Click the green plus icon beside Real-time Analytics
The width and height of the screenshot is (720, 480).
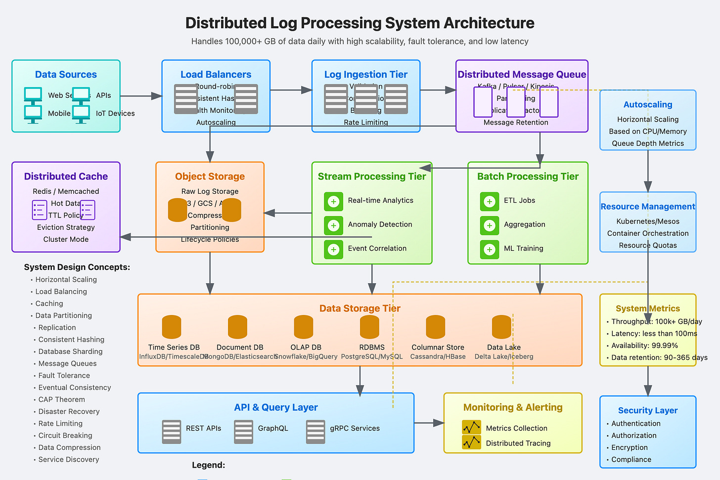coord(334,201)
